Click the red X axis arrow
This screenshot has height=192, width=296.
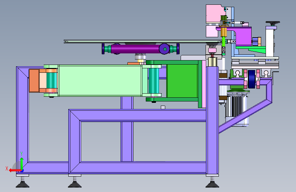pos(15,170)
